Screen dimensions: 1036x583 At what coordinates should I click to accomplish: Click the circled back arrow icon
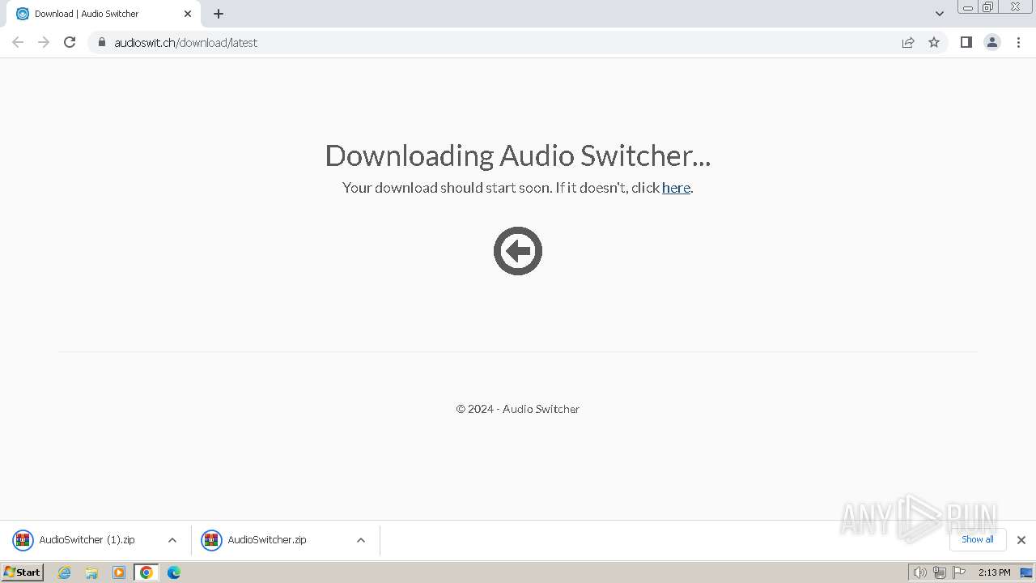point(518,251)
